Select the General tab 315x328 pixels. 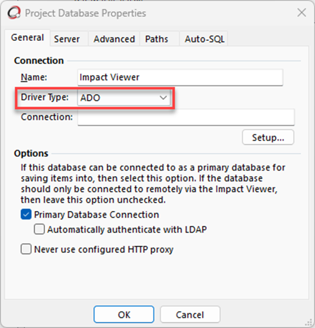click(28, 38)
